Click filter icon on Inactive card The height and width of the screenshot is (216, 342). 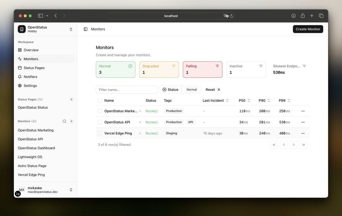[261, 66]
